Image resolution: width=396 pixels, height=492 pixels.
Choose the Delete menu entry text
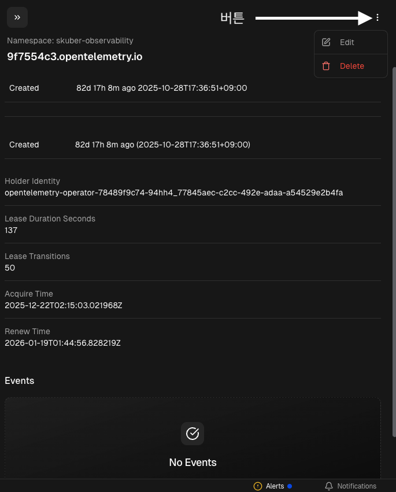click(x=351, y=66)
